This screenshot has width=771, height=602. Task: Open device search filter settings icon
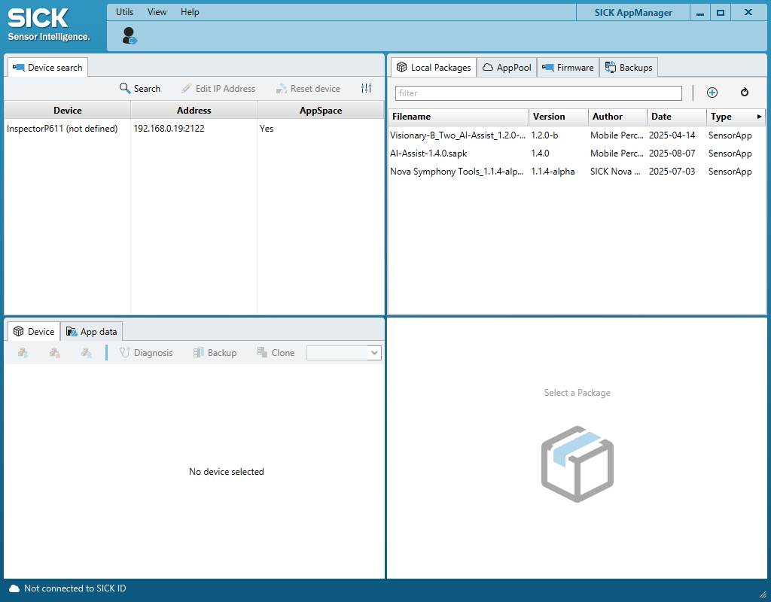(x=366, y=89)
